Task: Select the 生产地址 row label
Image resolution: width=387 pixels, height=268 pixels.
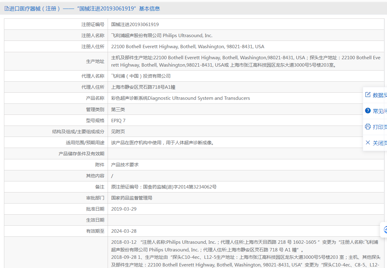Action: 95,61
